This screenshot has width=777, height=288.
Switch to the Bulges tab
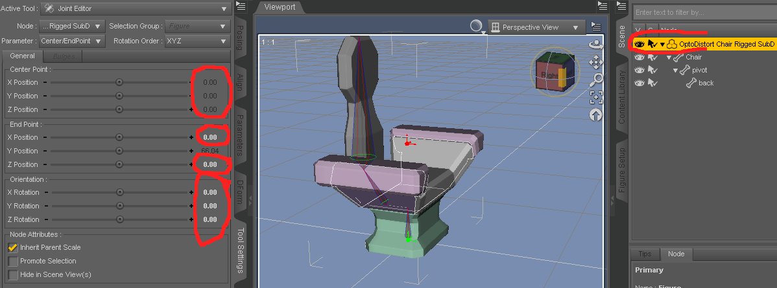pyautogui.click(x=64, y=56)
